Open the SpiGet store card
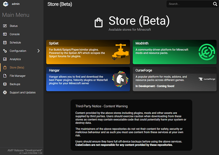This screenshot has width=219, height=155. click(88, 52)
